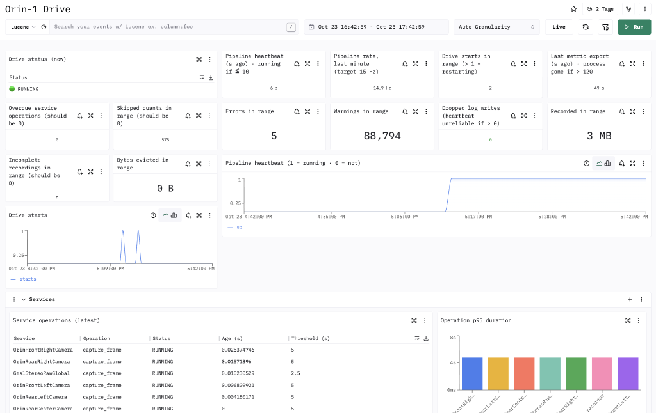Open Dropped log writes tile menu
The height and width of the screenshot is (413, 656).
pos(535,116)
